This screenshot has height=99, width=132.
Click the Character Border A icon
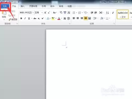(69, 13)
